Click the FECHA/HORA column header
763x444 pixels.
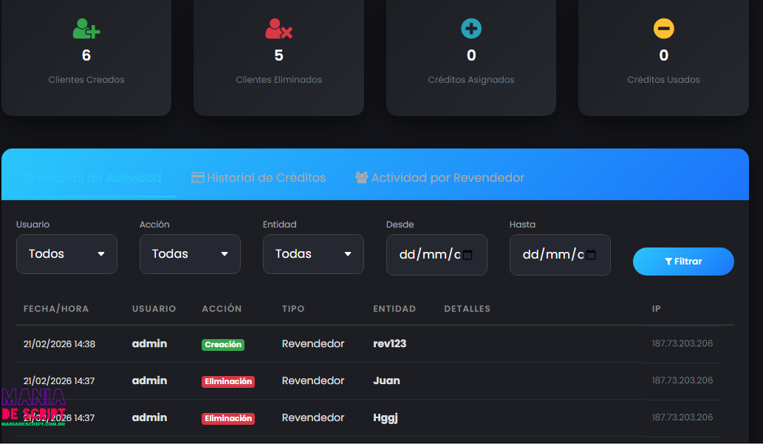click(x=56, y=309)
